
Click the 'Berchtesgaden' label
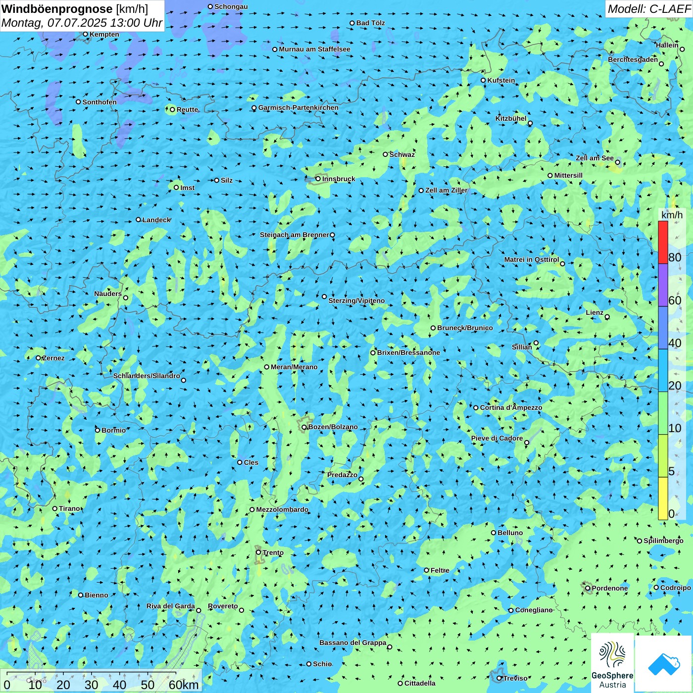[633, 59]
